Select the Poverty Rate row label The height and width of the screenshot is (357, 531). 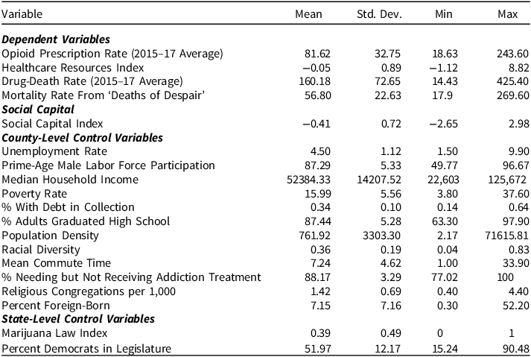click(34, 194)
